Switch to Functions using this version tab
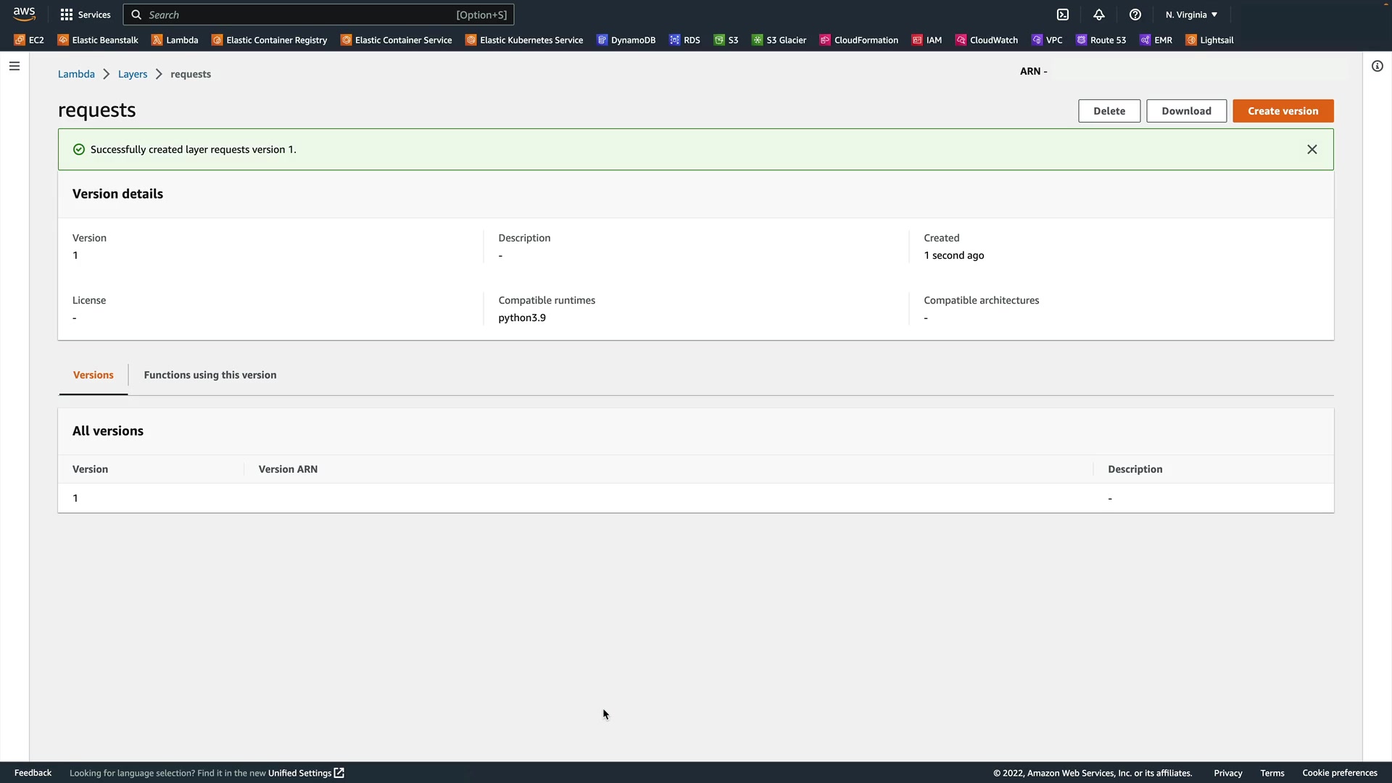1392x783 pixels. [210, 375]
